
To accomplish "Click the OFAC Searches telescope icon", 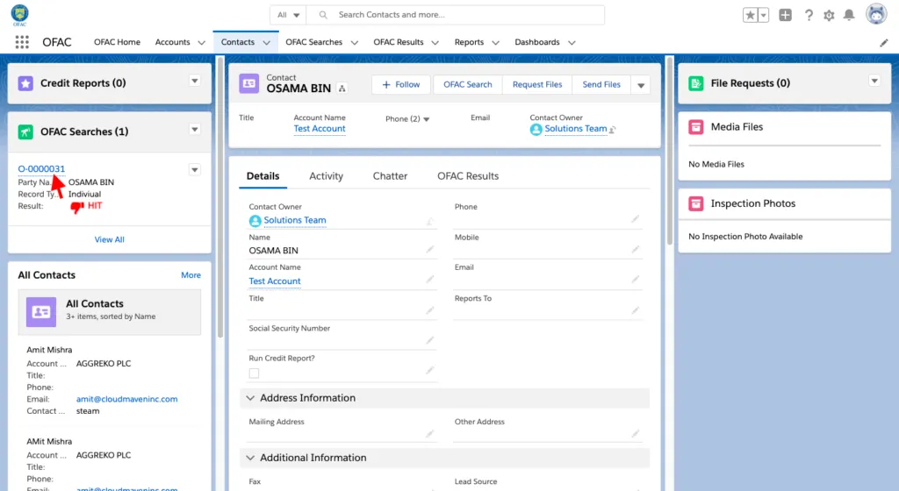I will (25, 132).
